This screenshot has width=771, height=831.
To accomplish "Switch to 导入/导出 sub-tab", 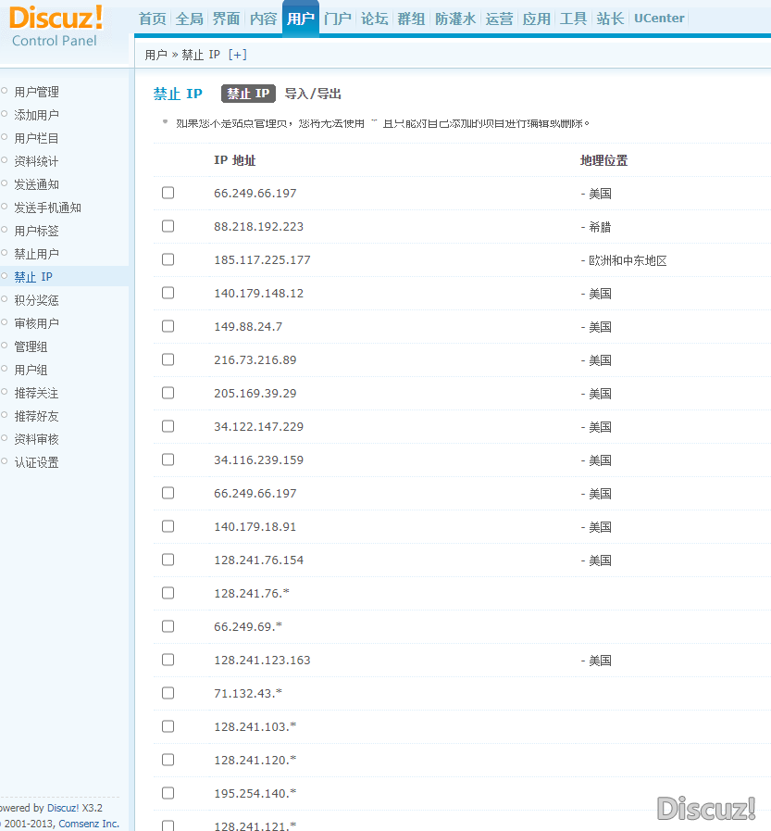I will [313, 94].
